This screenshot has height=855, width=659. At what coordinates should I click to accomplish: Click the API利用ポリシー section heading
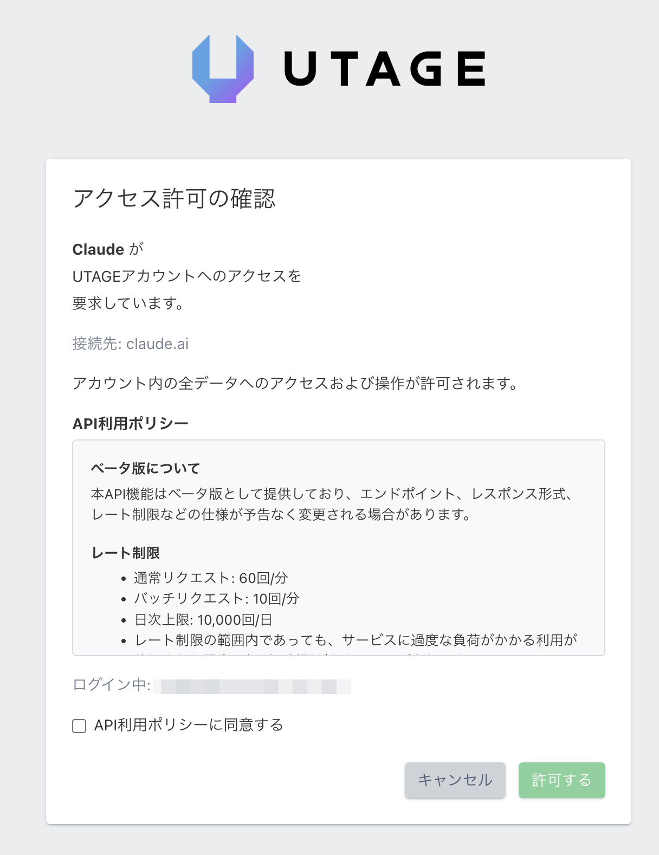(x=130, y=423)
